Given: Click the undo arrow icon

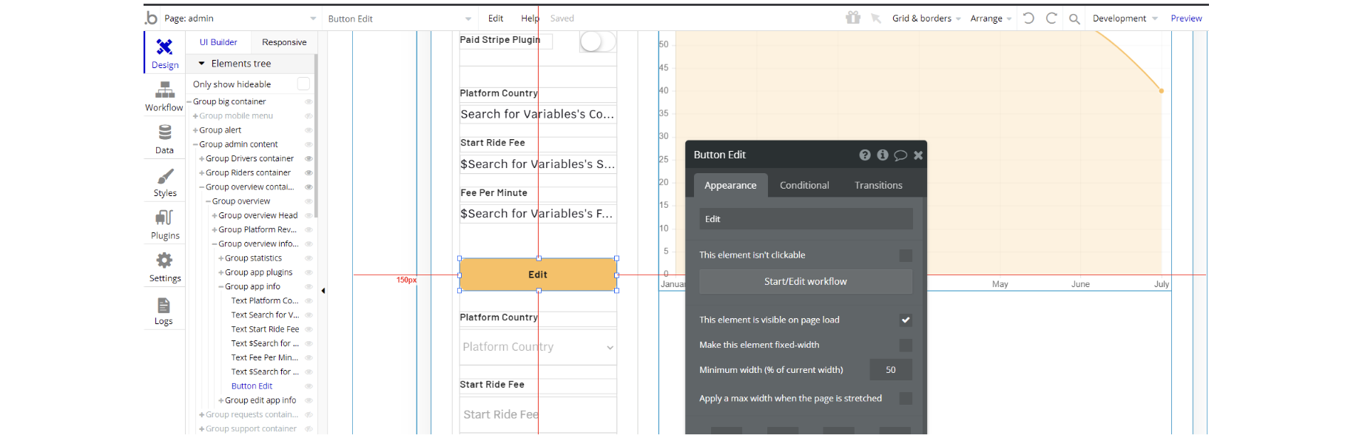Looking at the screenshot, I should pyautogui.click(x=1028, y=18).
